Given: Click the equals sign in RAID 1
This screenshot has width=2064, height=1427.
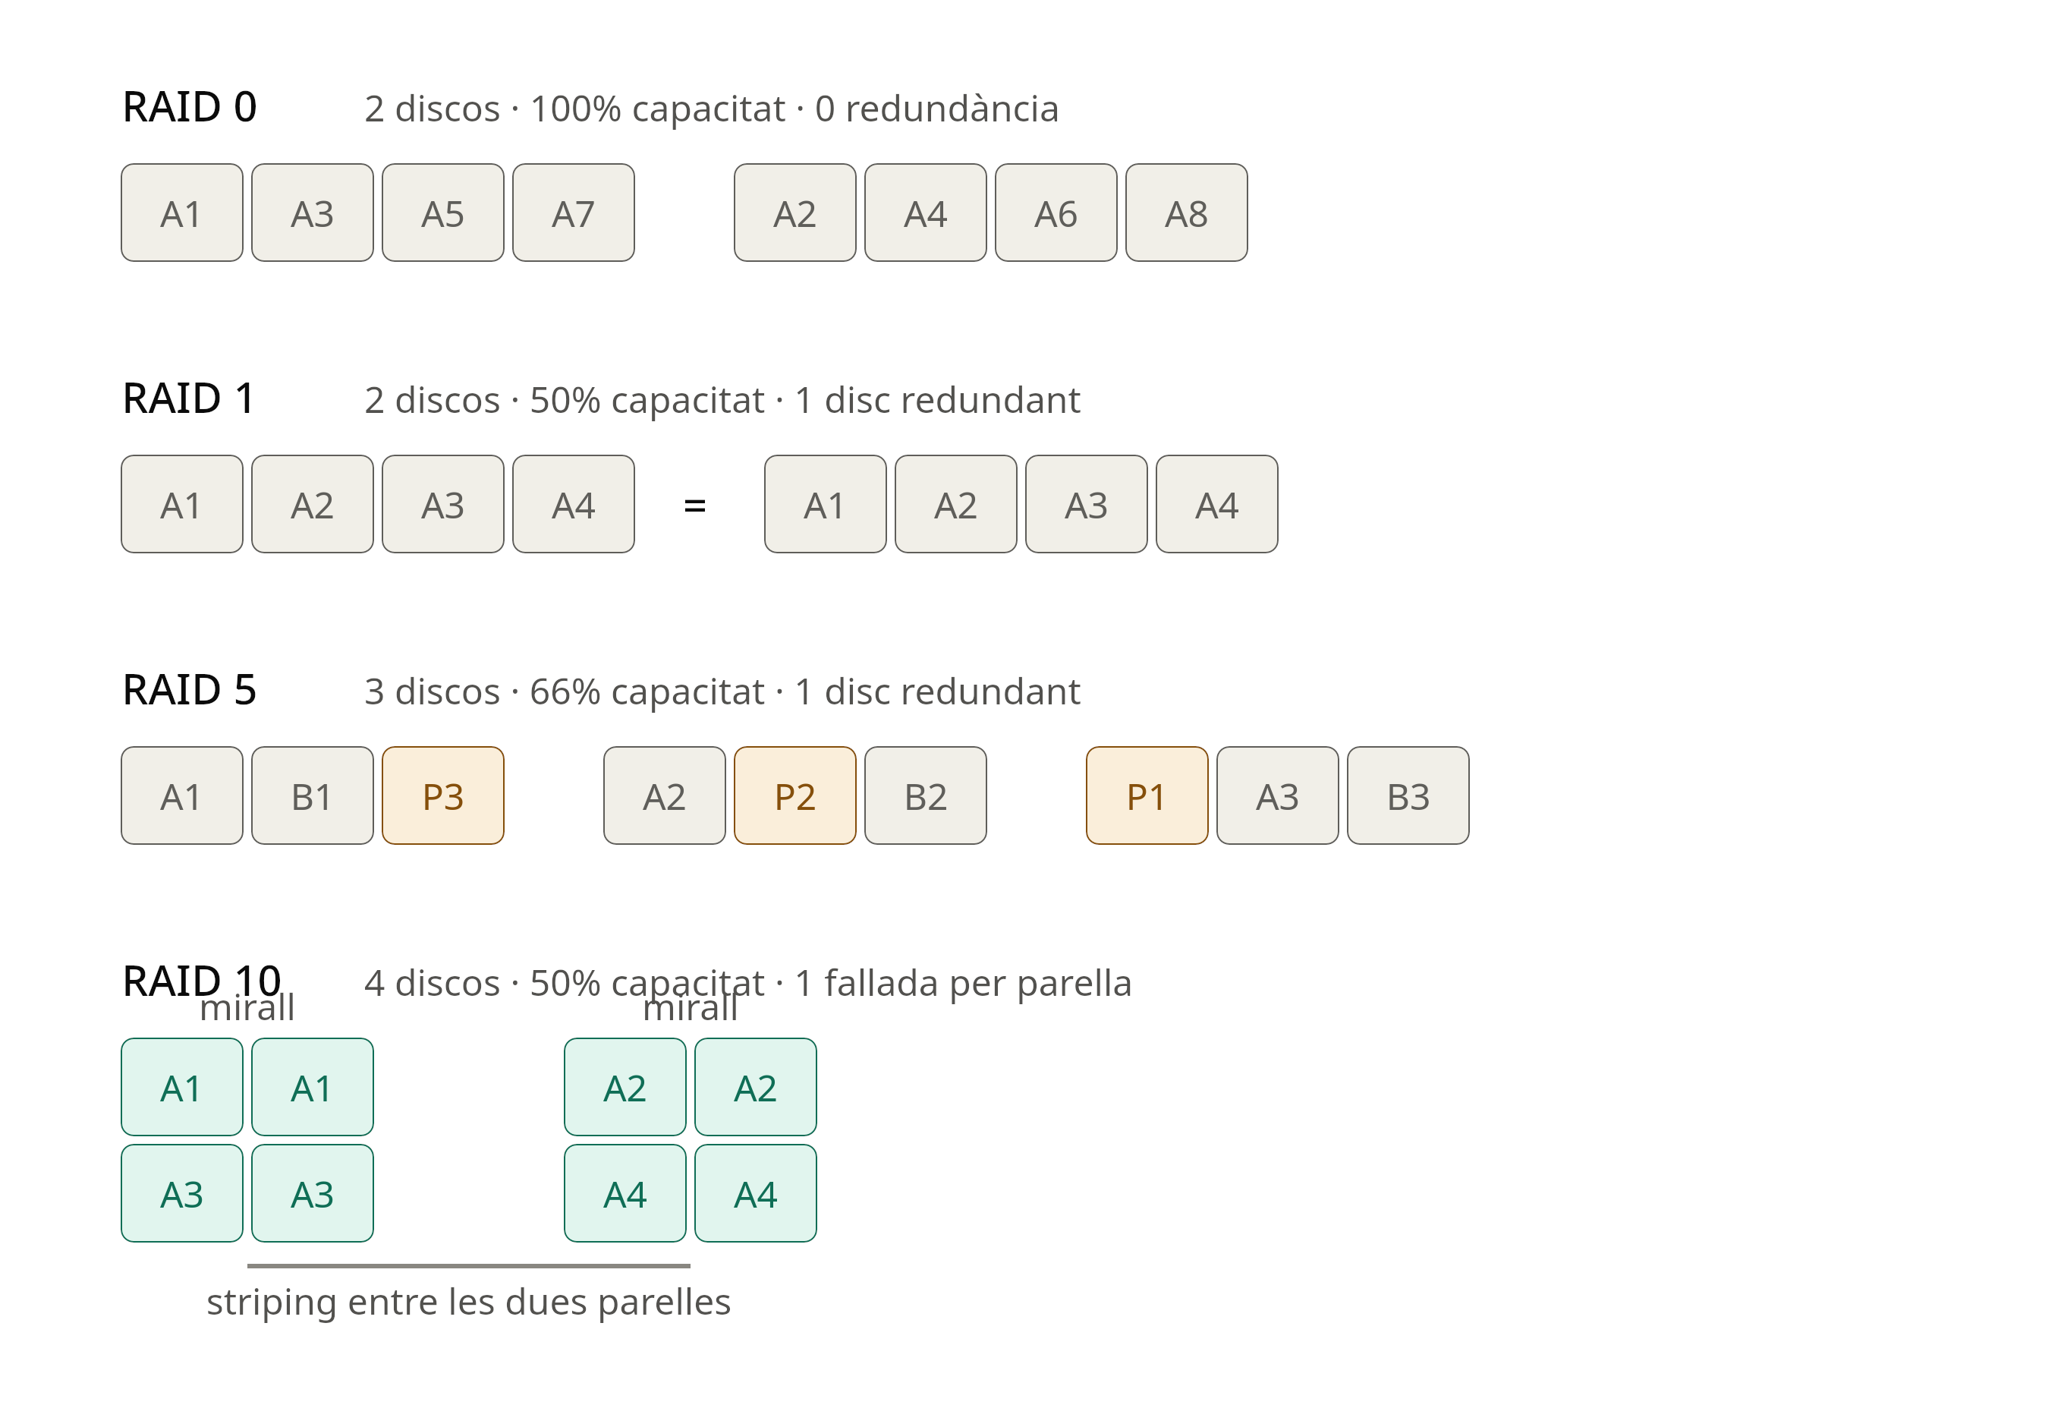Looking at the screenshot, I should tap(694, 506).
